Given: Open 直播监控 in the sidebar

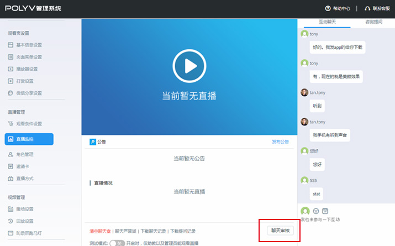Looking at the screenshot, I should point(29,139).
